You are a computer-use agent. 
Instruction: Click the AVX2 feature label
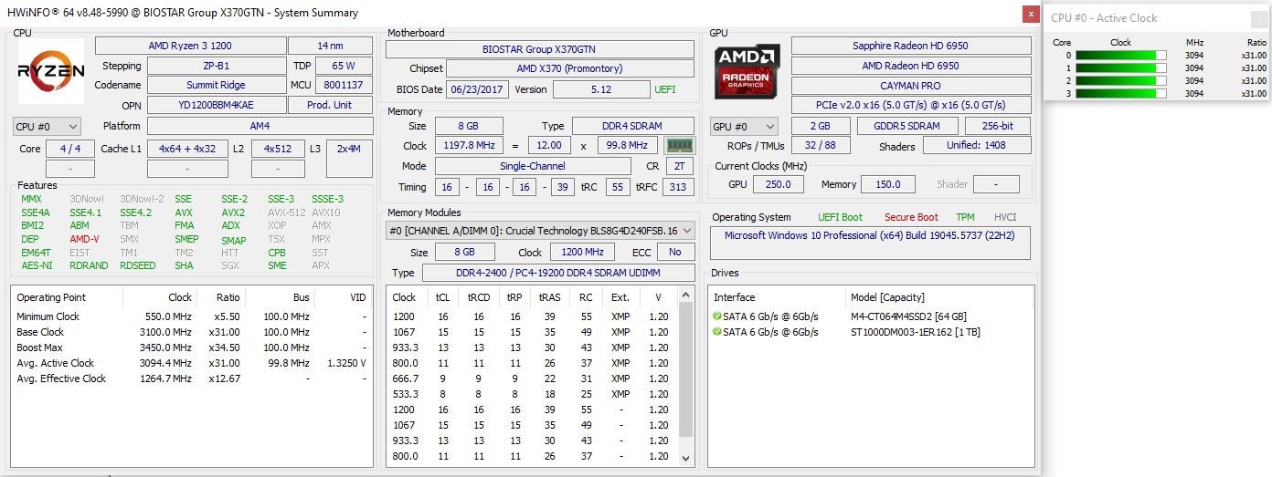click(x=233, y=213)
